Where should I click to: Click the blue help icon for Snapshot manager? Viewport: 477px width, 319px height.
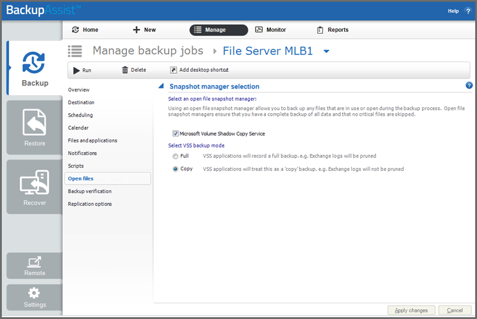469,85
